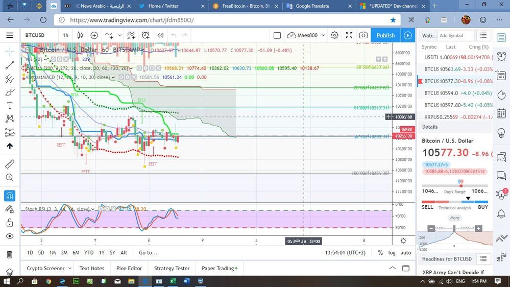The image size is (510, 287).
Task: Select the YTD date range
Action: click(x=89, y=252)
